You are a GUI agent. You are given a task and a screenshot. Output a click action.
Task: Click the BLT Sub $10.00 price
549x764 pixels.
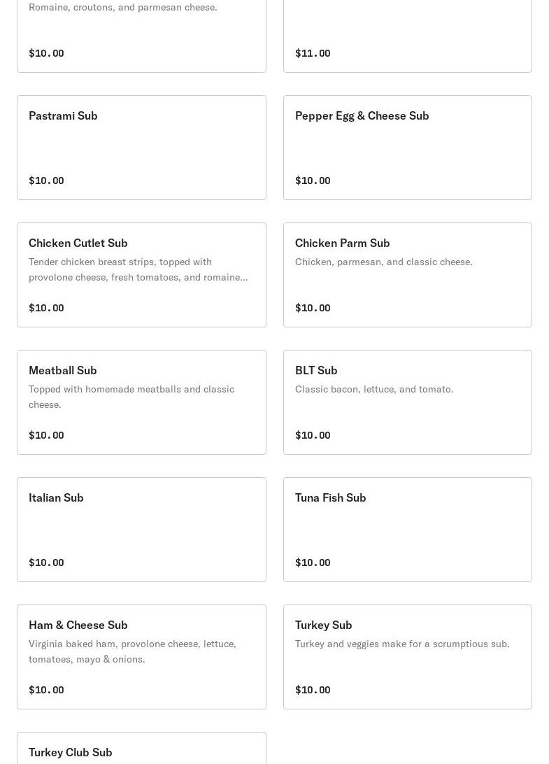coord(313,435)
